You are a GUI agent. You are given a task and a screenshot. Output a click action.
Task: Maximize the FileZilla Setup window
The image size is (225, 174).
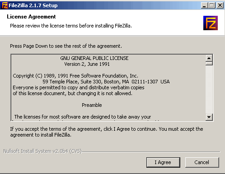point(212,5)
